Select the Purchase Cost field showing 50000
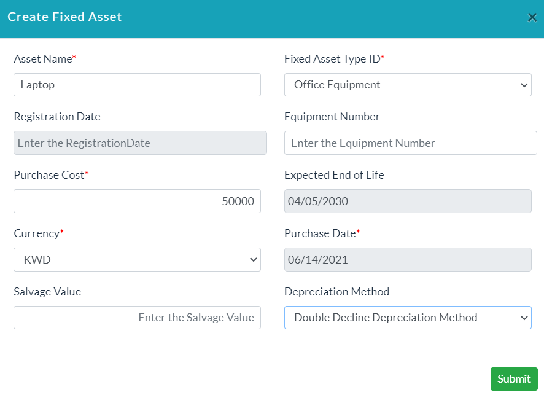 coord(137,201)
